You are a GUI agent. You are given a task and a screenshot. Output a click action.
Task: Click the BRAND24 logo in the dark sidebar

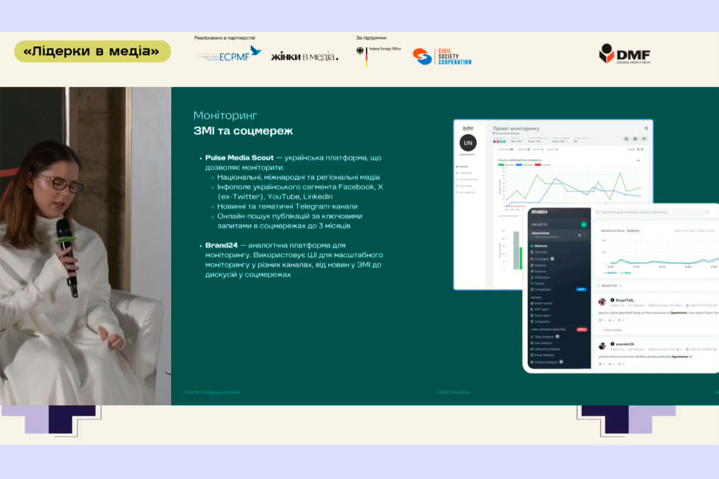(x=539, y=212)
